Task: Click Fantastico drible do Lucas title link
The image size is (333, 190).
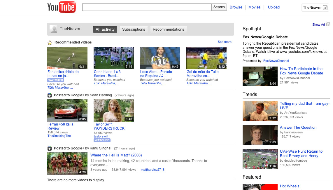Action: click(63, 74)
